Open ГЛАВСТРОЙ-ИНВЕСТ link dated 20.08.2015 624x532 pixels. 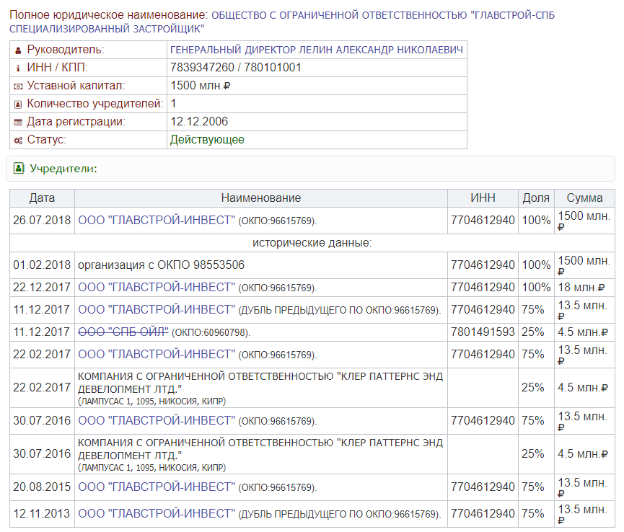click(157, 487)
